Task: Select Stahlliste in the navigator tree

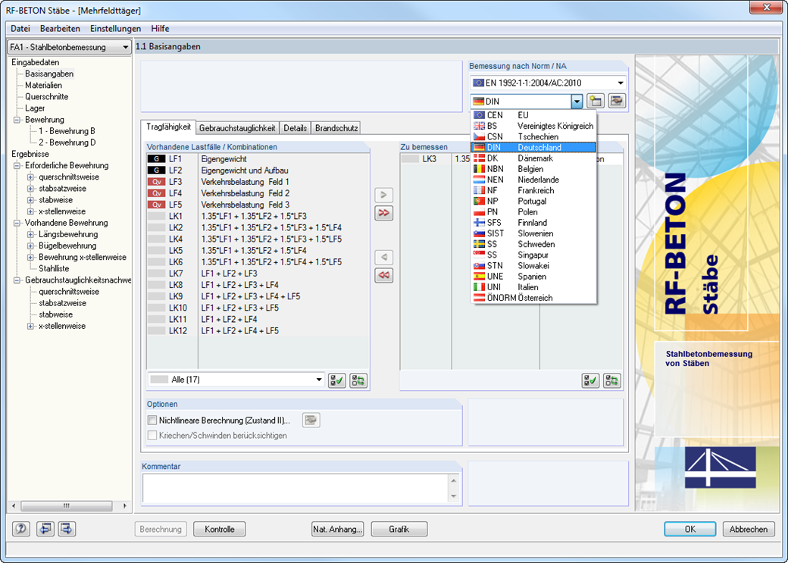Action: [54, 268]
